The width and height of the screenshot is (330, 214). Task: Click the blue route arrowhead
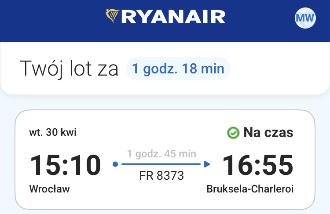click(207, 164)
